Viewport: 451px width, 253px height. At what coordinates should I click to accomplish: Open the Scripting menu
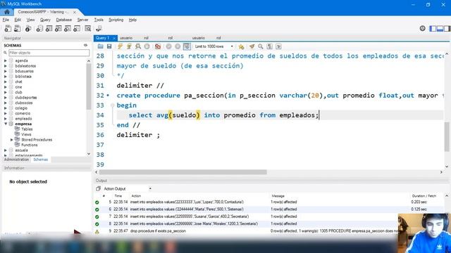[x=116, y=20]
